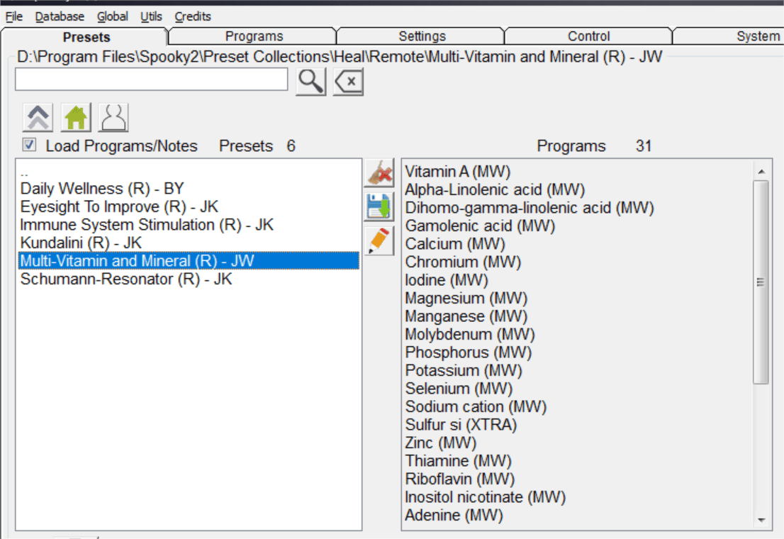Select Daily Wellness (R) - BY preset

189,189
